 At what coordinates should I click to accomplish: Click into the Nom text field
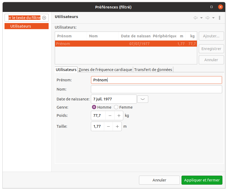(156, 89)
